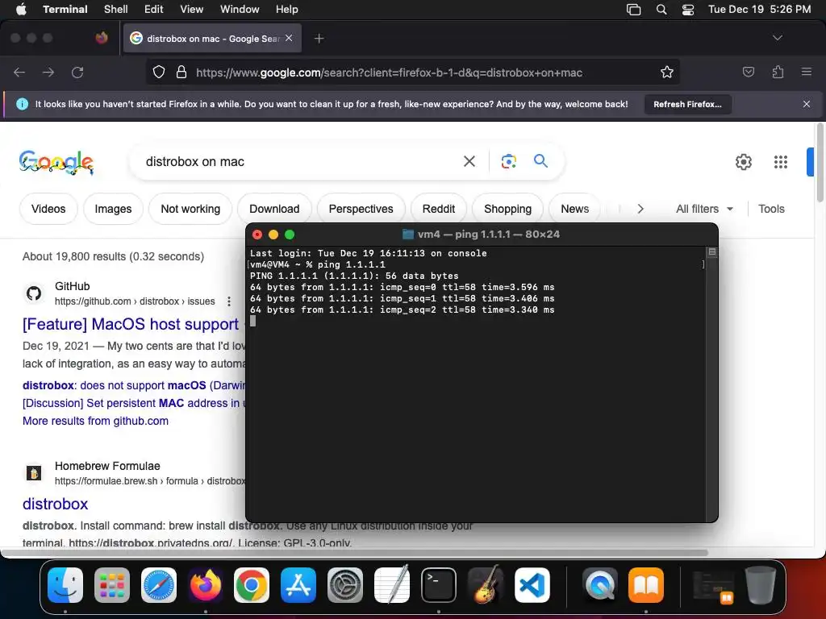Click the Firefox View pinned icon
The image size is (826, 619).
tap(102, 38)
